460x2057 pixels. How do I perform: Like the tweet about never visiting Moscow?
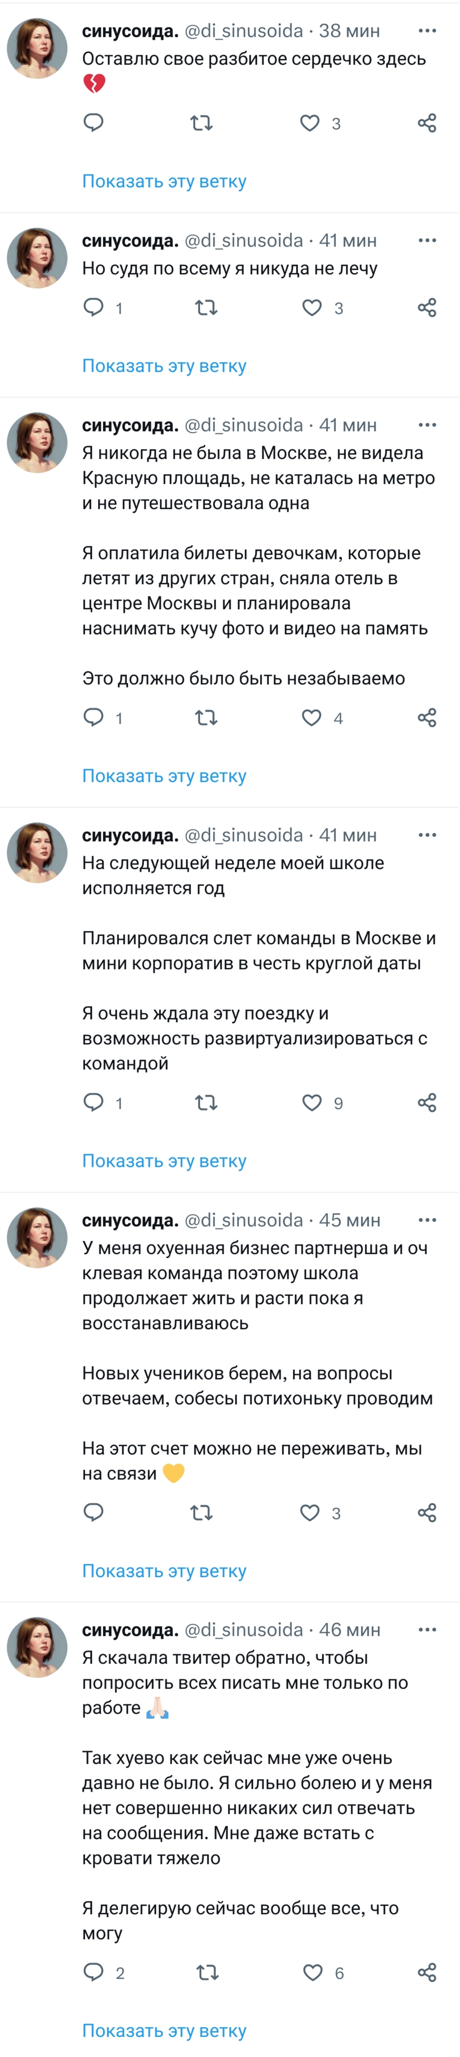click(312, 718)
